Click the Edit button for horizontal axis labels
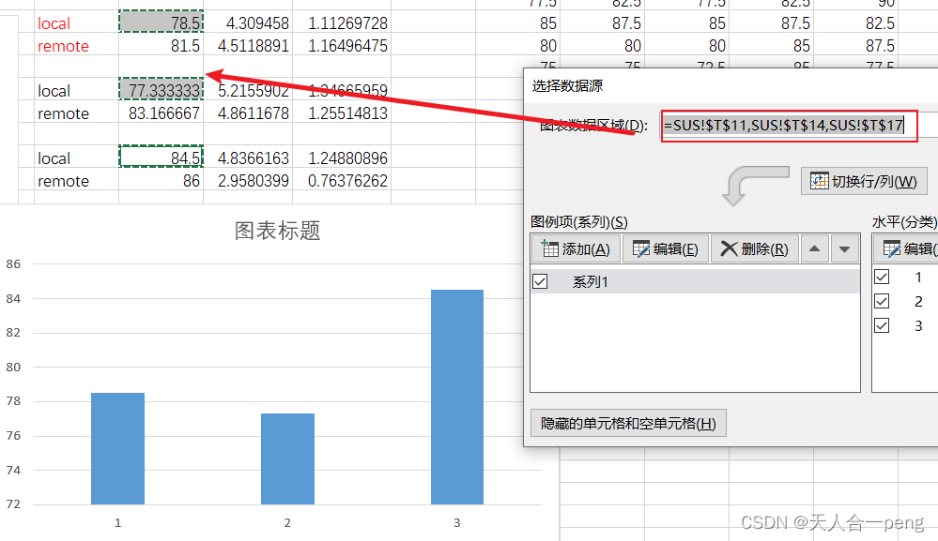The height and width of the screenshot is (541, 938). (x=906, y=249)
